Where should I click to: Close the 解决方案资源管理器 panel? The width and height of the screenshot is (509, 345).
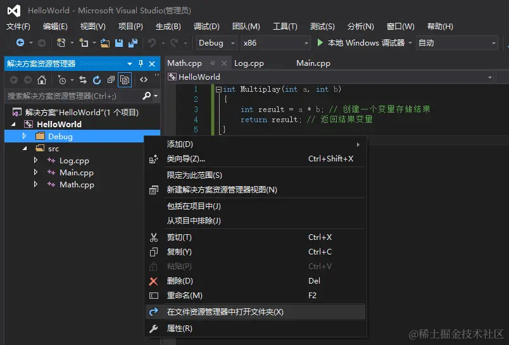(x=152, y=63)
